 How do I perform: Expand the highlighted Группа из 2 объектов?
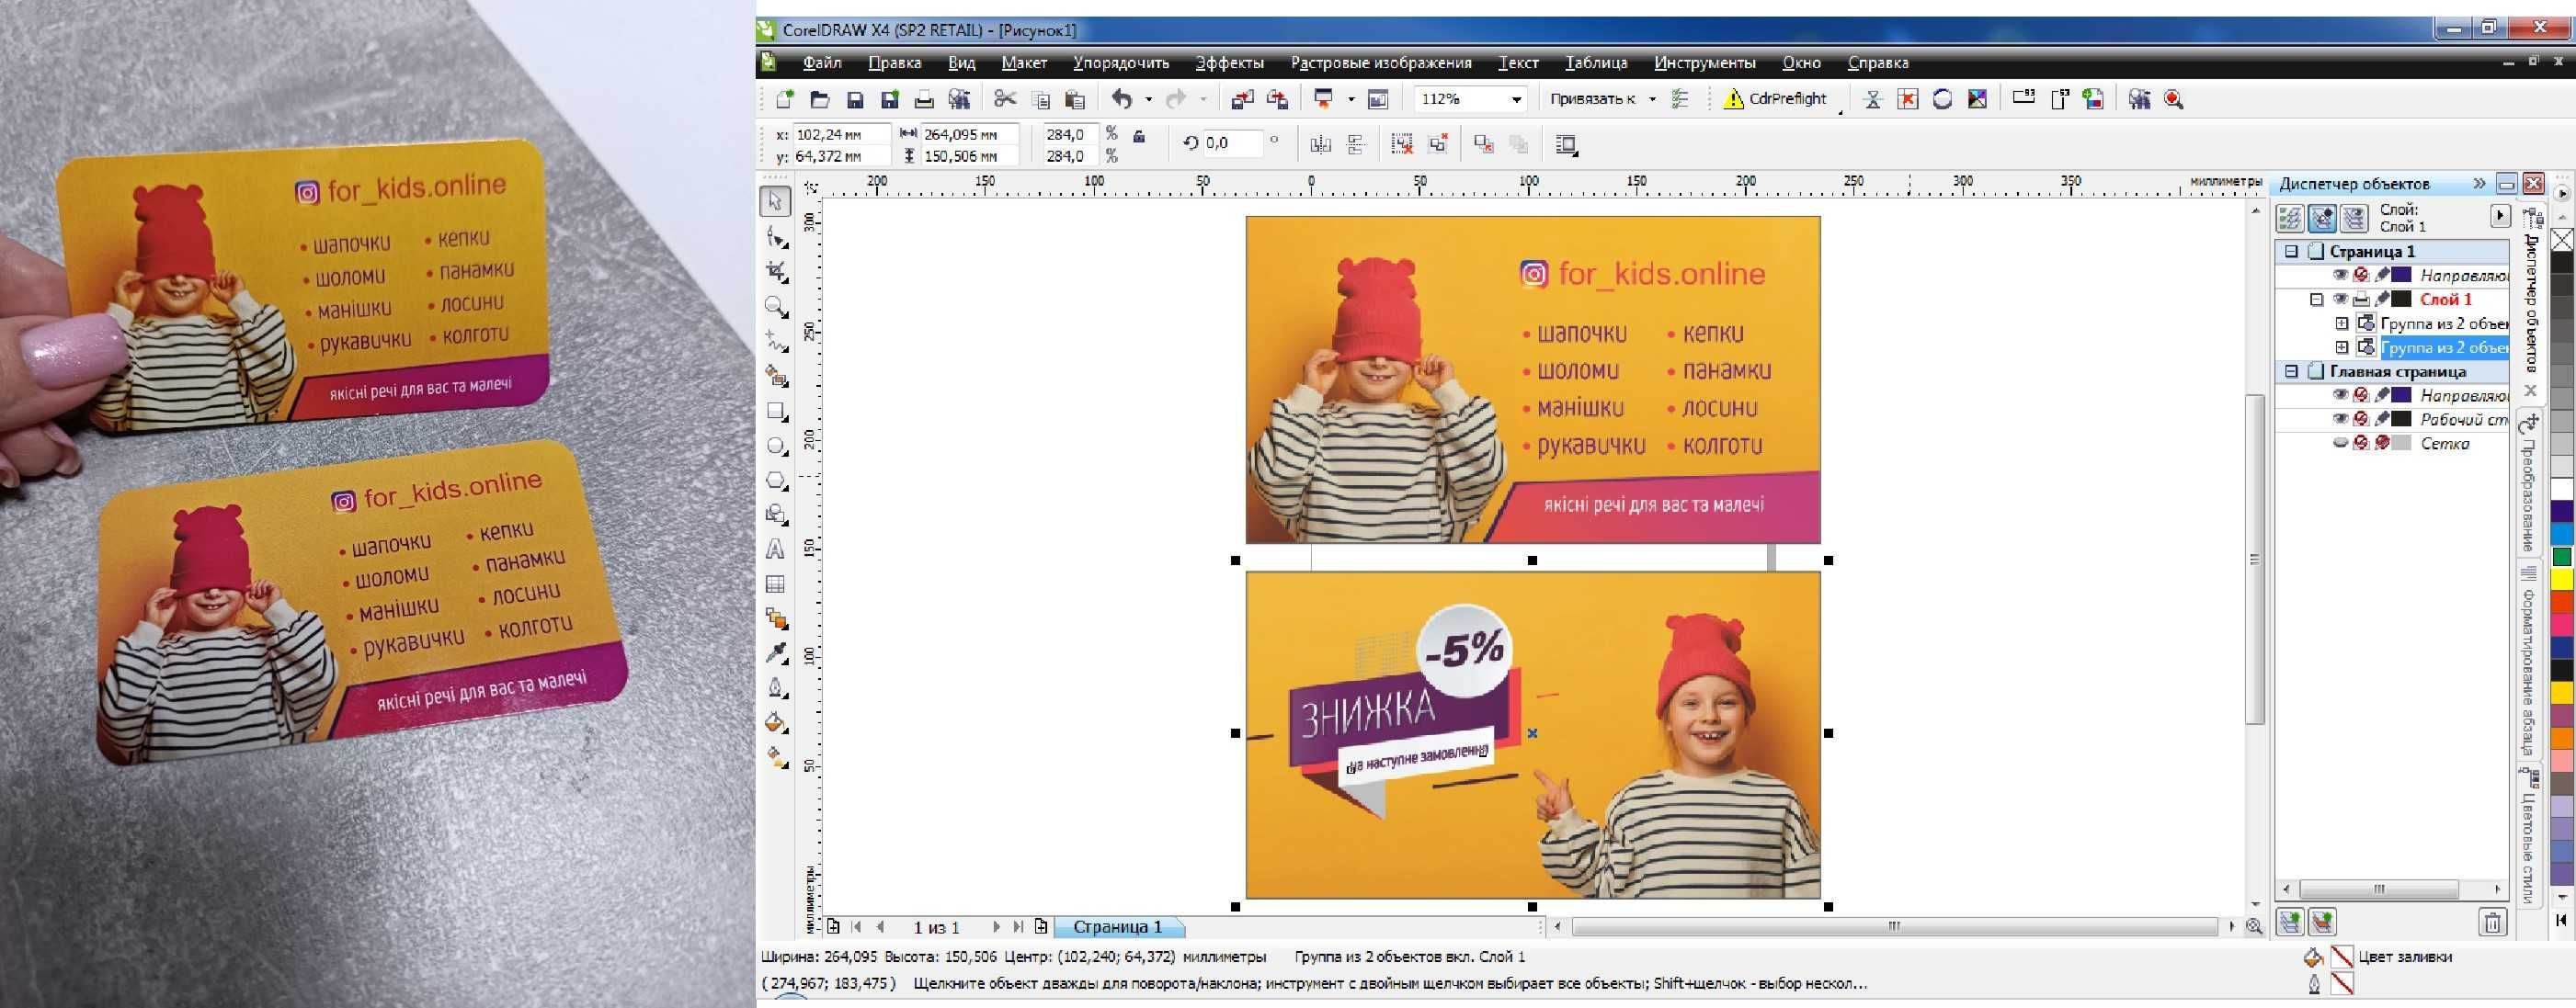(2342, 346)
